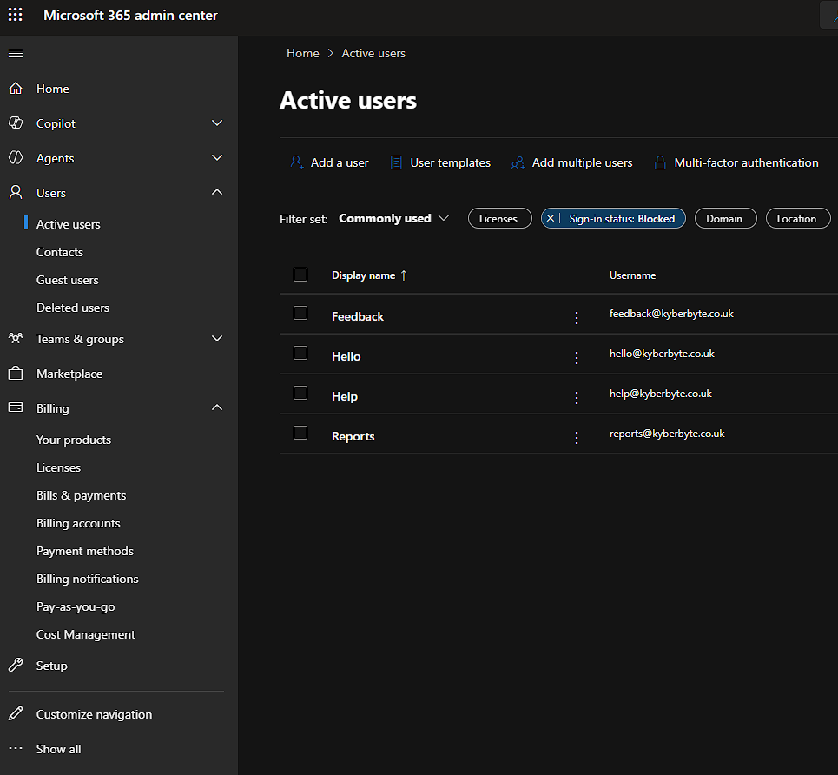Expand the Agents menu chevron

[x=217, y=157]
